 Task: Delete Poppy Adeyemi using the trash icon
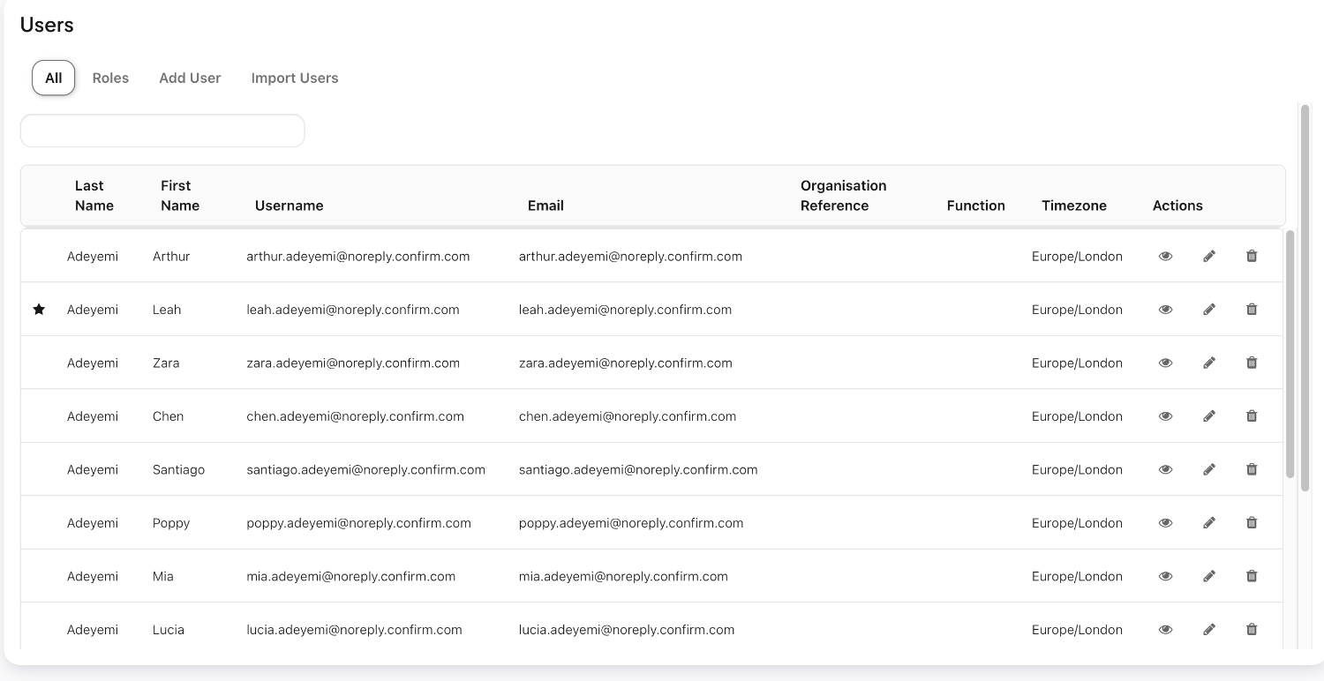click(x=1252, y=523)
